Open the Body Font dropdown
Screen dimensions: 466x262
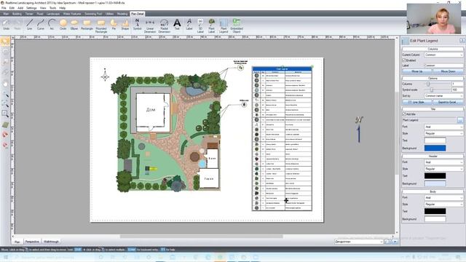click(x=443, y=197)
